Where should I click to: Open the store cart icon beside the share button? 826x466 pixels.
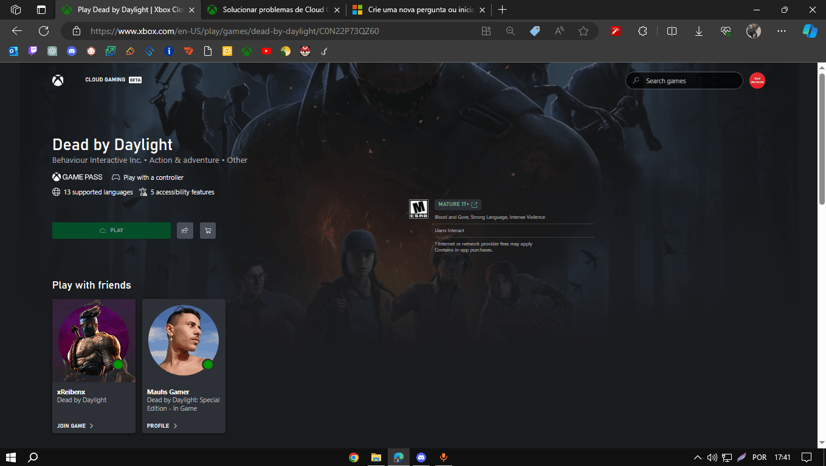208,230
